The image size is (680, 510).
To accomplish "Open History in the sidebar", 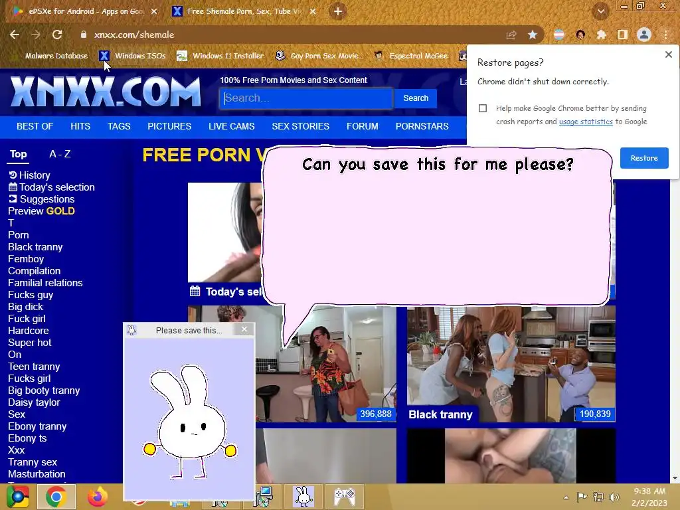I will click(x=29, y=175).
